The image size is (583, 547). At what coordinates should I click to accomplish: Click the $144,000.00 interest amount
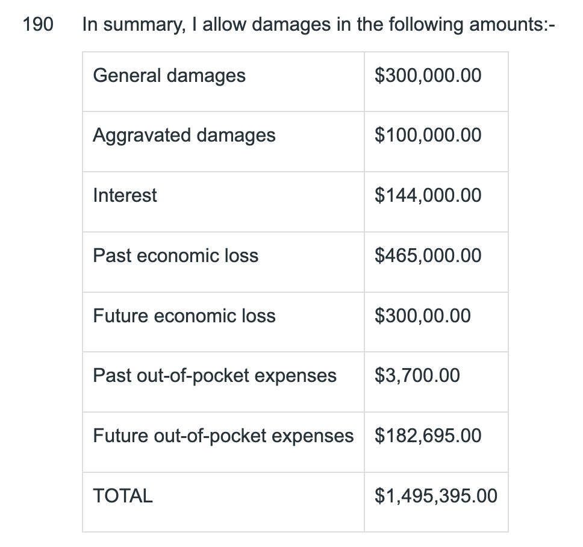[x=428, y=195]
